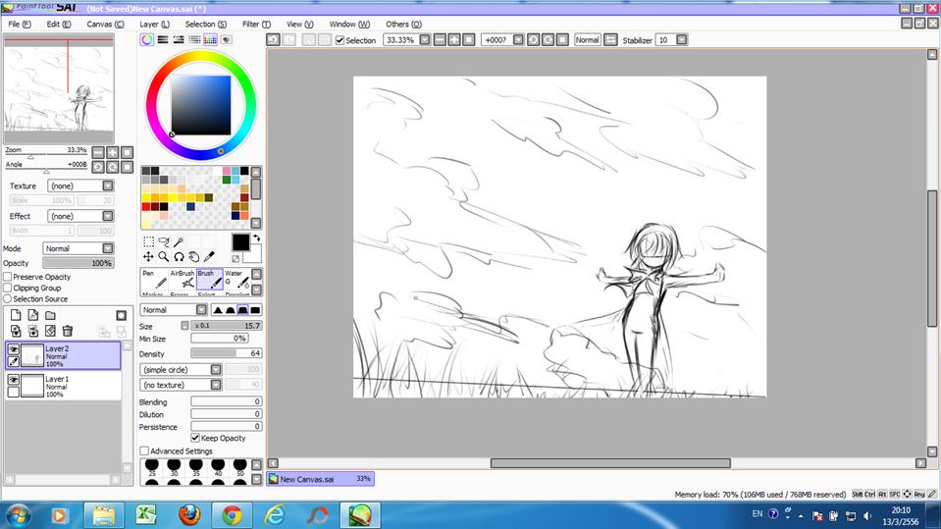
Task: Toggle the Swatches panel icon
Action: pos(210,39)
